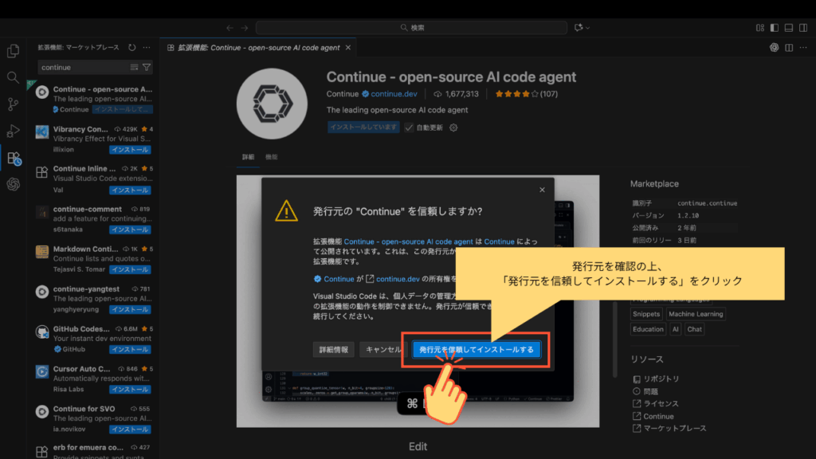Clear extension search results icon

[x=134, y=68]
